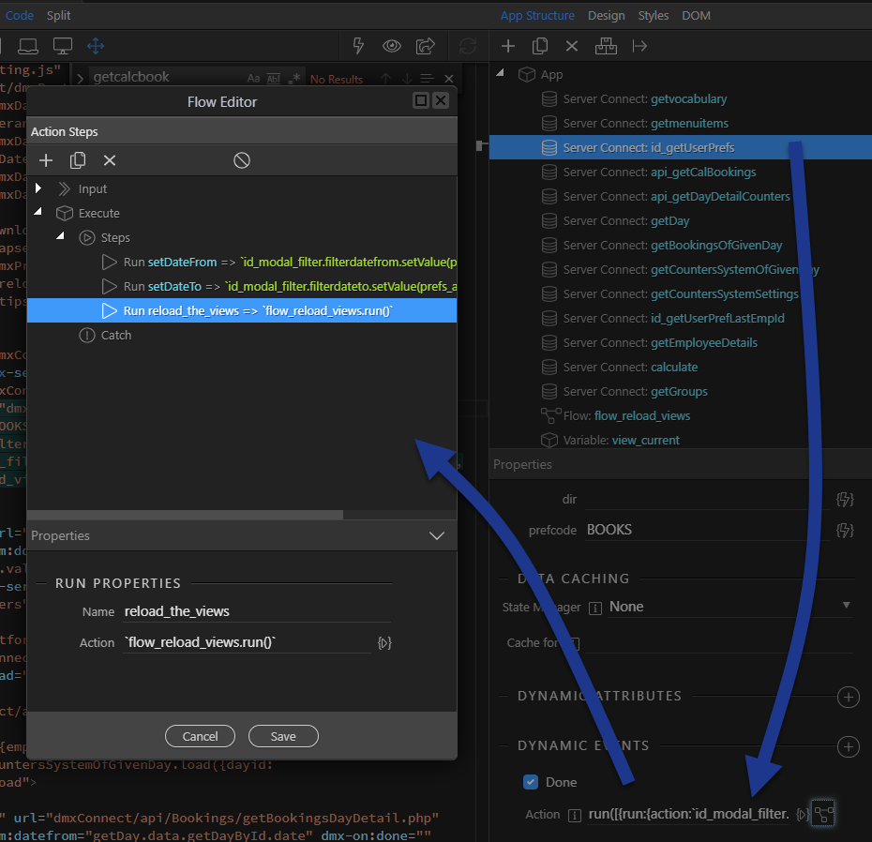
Task: Uncheck the Done dynamic event checkbox
Action: 531,782
